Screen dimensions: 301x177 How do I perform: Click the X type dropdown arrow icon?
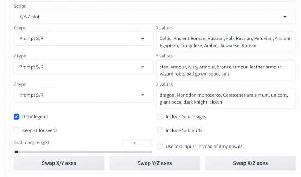(143, 39)
